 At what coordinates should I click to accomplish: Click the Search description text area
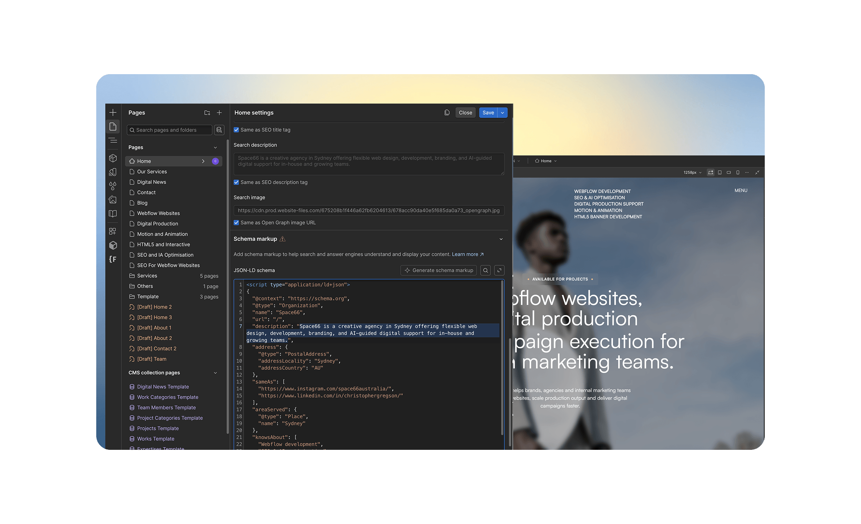(x=369, y=164)
